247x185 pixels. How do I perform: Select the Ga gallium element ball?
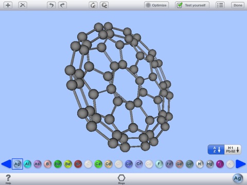pyautogui.click(x=179, y=164)
